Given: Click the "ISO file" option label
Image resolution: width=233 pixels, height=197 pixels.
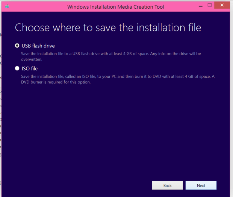Looking at the screenshot, I should 30,68.
